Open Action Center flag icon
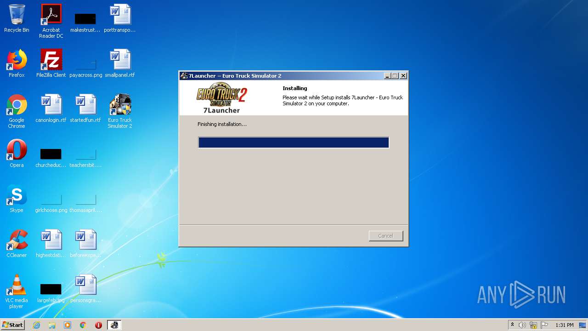This screenshot has width=588, height=331. pos(544,325)
